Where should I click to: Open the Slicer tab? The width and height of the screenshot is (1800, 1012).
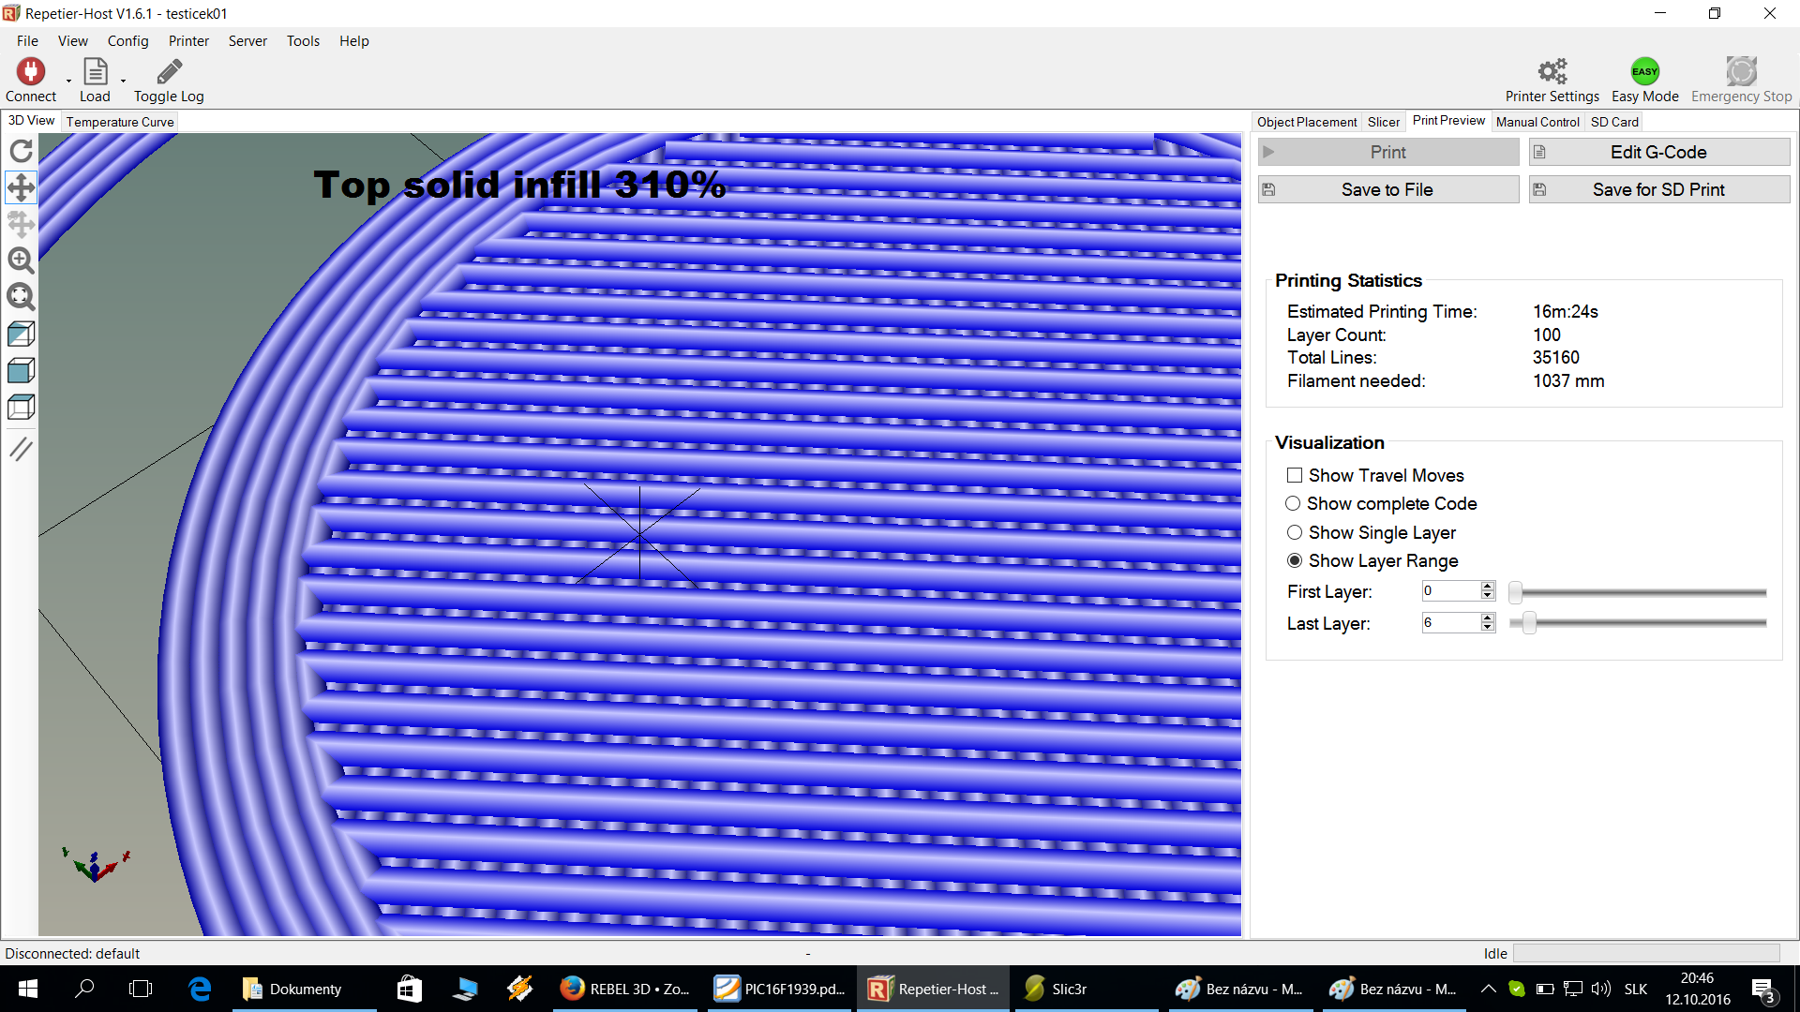[x=1383, y=122]
